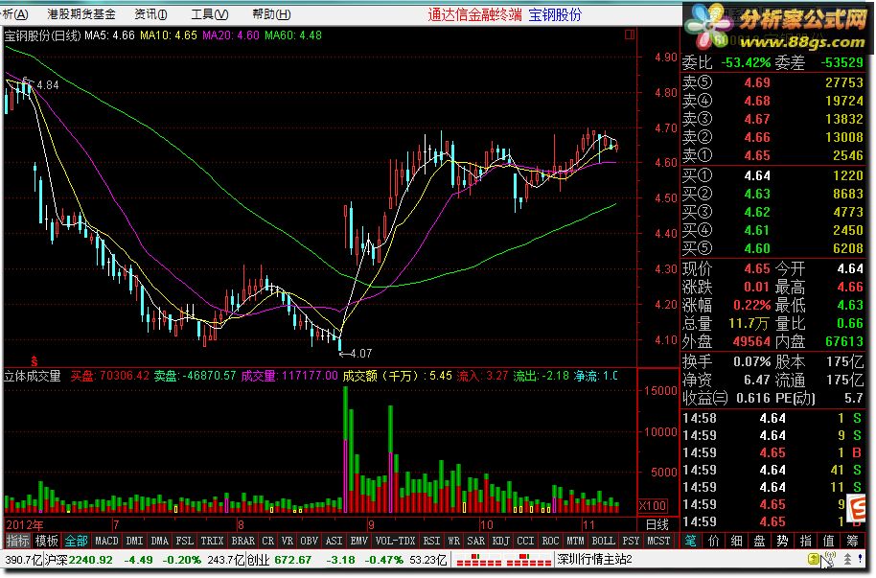This screenshot has height=578, width=876.
Task: Select the 指 tab in quote panel
Action: (805, 541)
